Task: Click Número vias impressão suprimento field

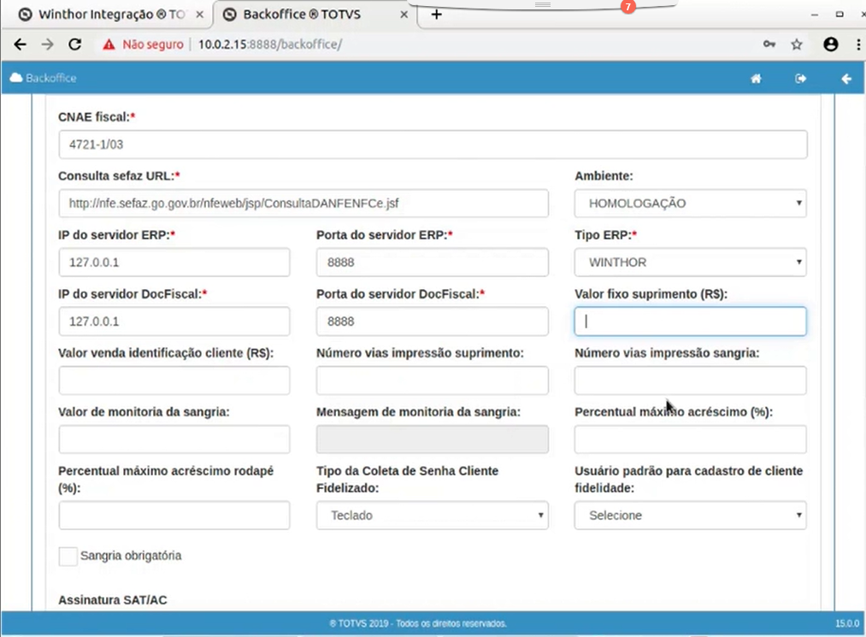Action: pos(433,380)
